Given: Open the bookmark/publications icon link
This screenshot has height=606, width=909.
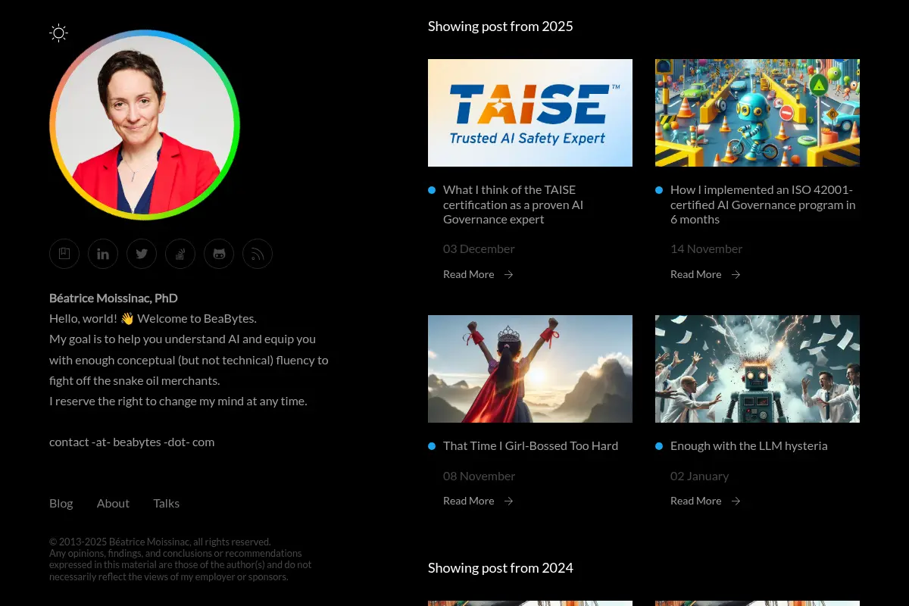Looking at the screenshot, I should point(64,254).
